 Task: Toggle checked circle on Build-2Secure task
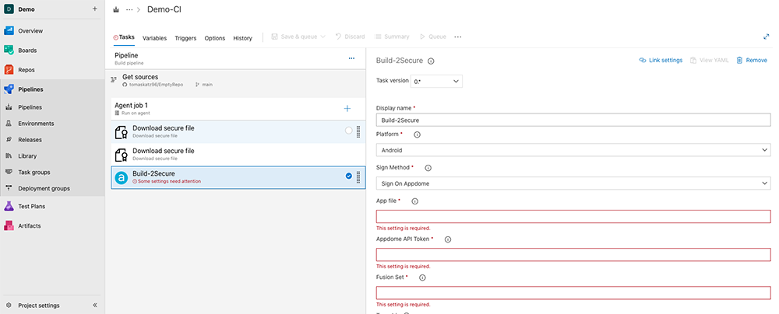coord(349,176)
